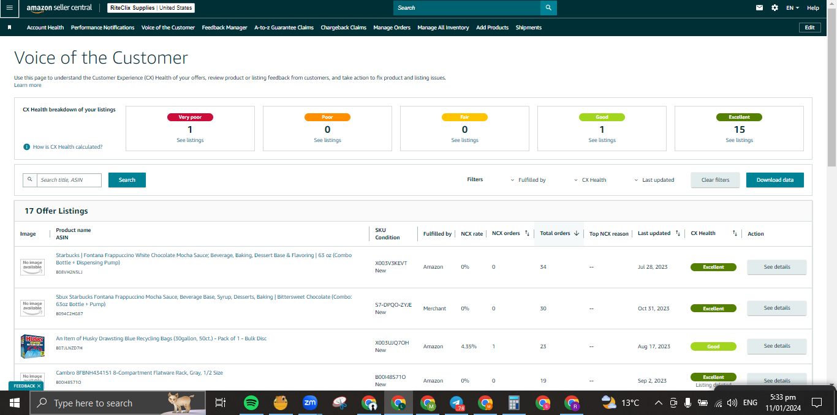
Task: Click the info icon by CX Health calculated
Action: point(27,147)
